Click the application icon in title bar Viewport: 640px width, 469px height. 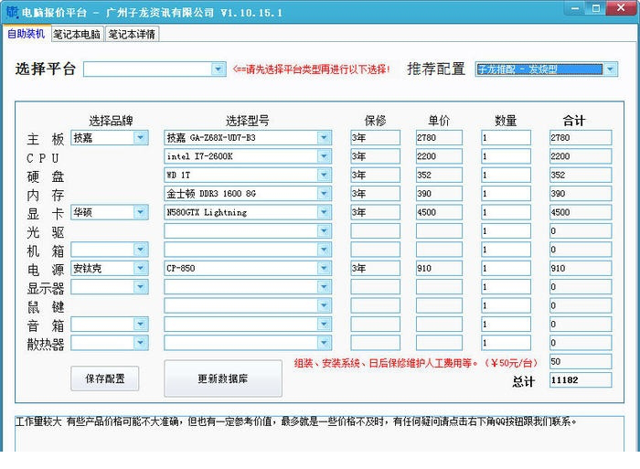12,12
